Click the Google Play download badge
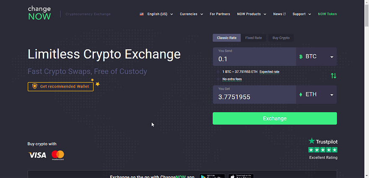Image resolution: width=369 pixels, height=178 pixels. (x=212, y=176)
